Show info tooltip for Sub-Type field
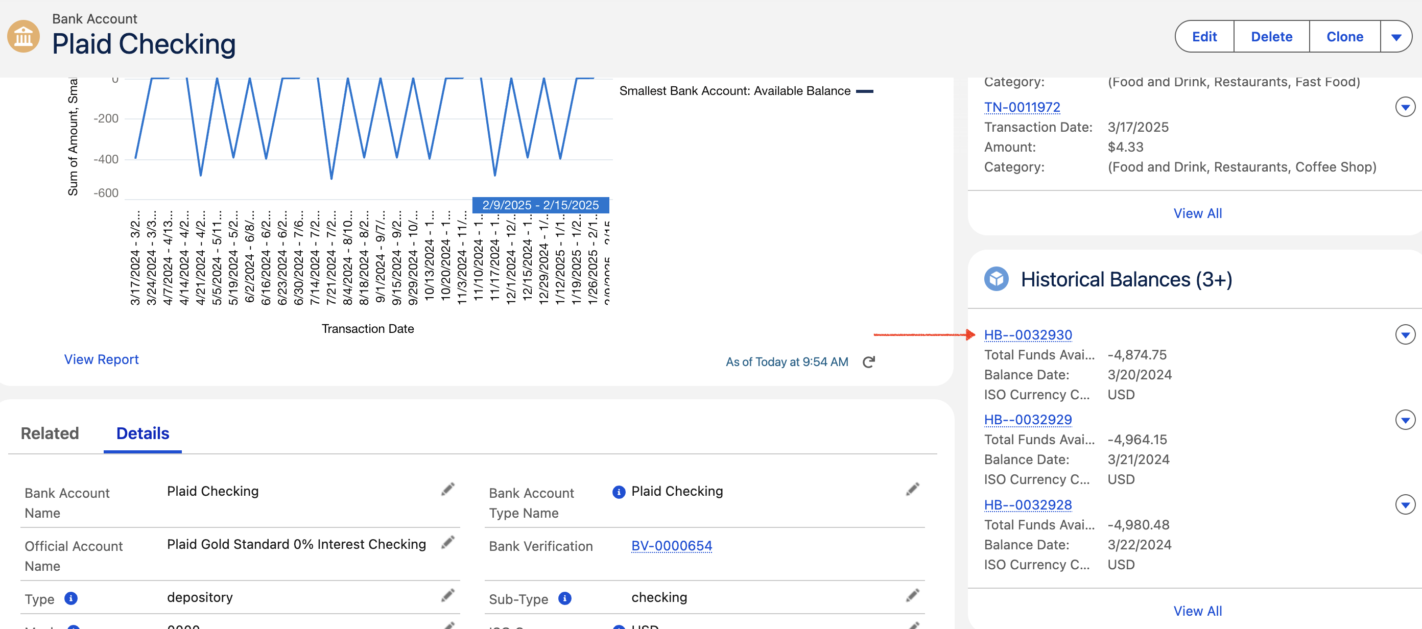Viewport: 1422px width, 629px height. pos(565,598)
